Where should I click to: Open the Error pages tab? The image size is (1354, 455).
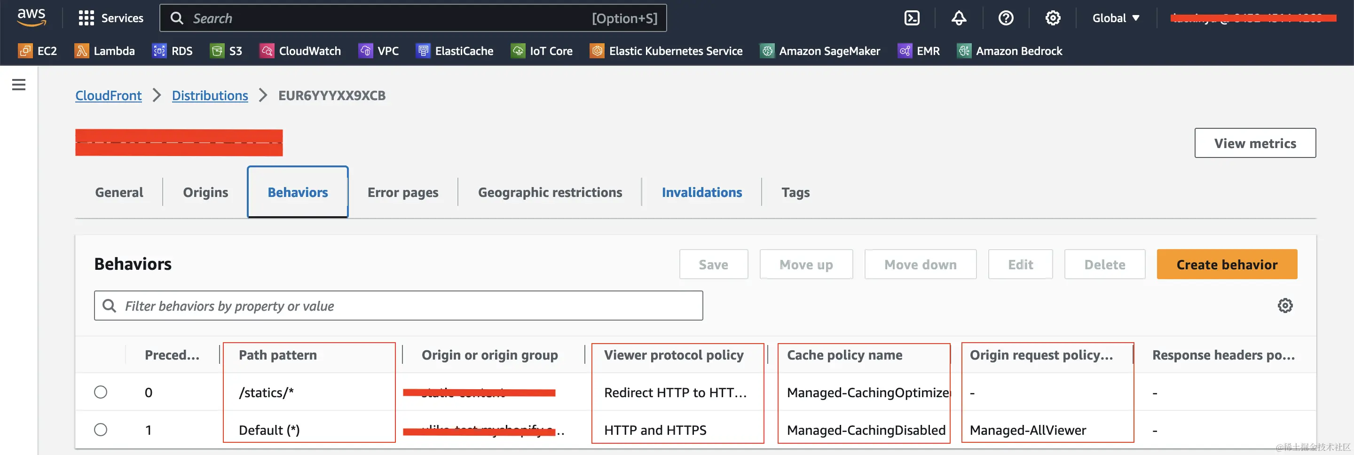pos(402,192)
